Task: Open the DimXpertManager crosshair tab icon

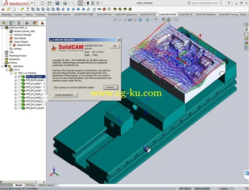Action: (27, 23)
